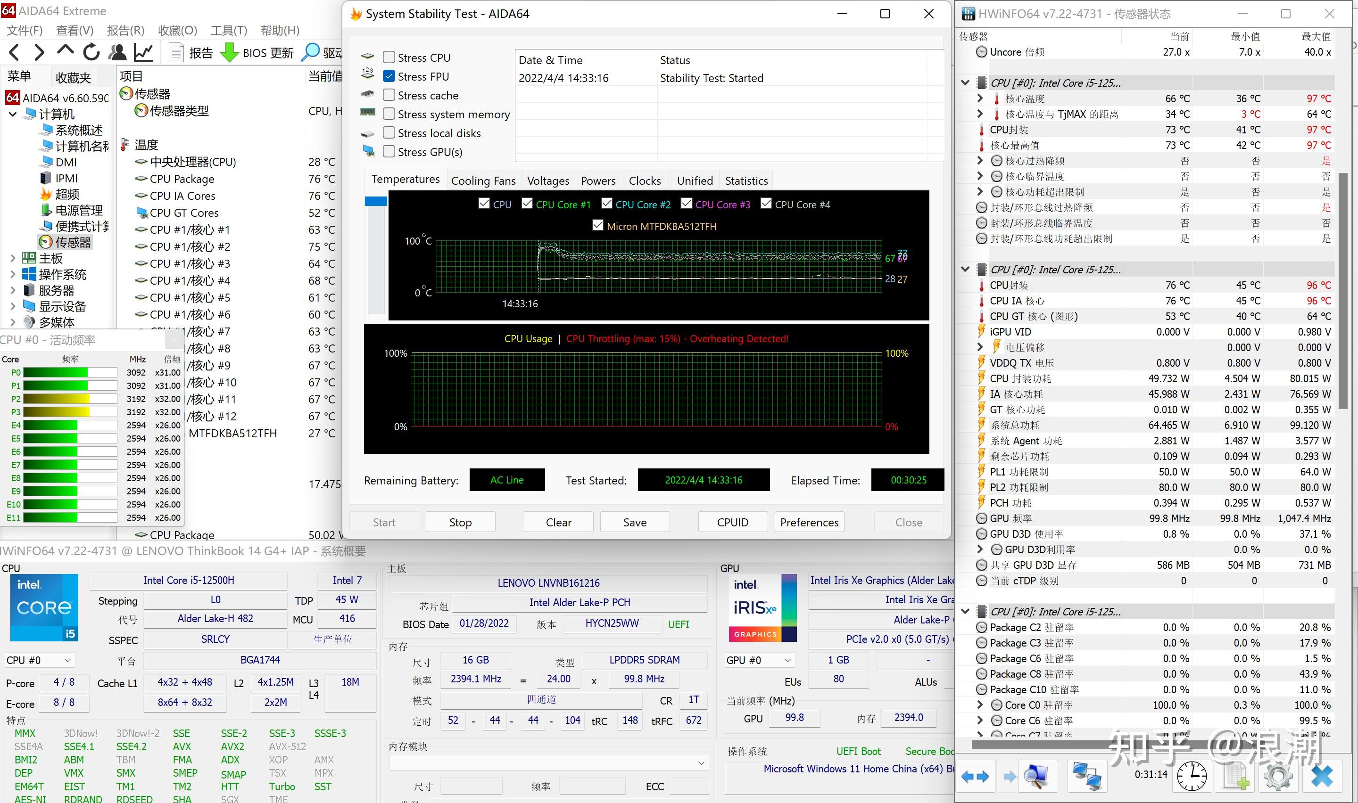Expand the 主板 tree node

click(13, 259)
